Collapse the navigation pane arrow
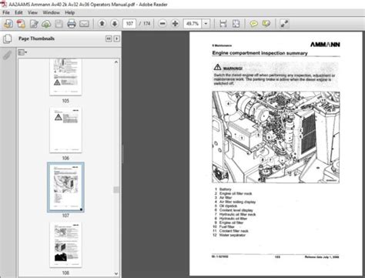The width and height of the screenshot is (365, 278). [x=109, y=39]
